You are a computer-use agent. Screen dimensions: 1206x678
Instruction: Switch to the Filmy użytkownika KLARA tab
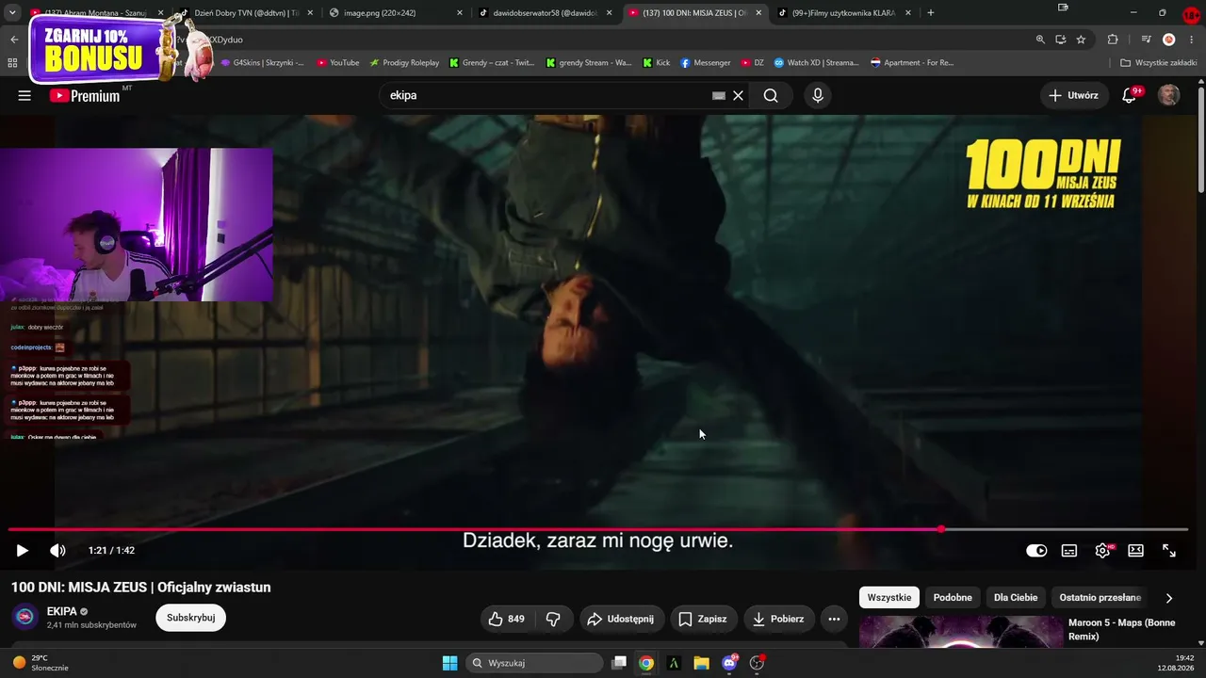(843, 13)
